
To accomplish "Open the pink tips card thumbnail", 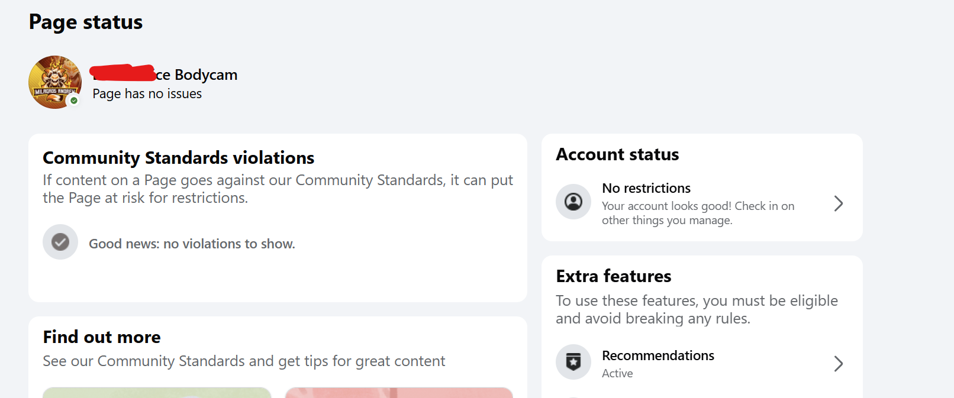I will [399, 393].
